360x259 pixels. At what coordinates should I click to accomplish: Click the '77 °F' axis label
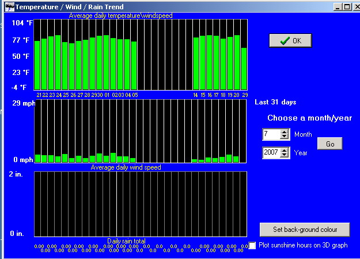[21, 40]
